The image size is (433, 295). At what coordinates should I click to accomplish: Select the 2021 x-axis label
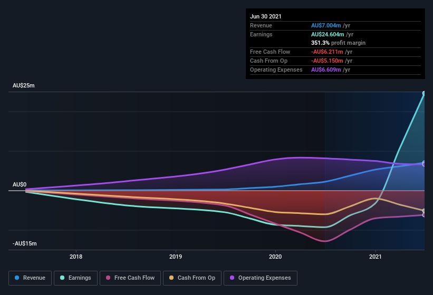point(376,257)
